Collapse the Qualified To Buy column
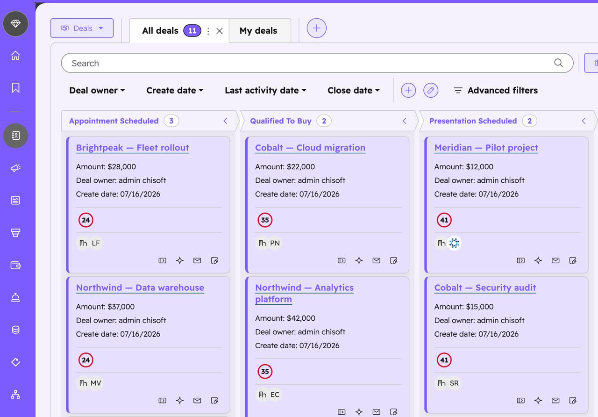This screenshot has width=598, height=417. [x=405, y=121]
